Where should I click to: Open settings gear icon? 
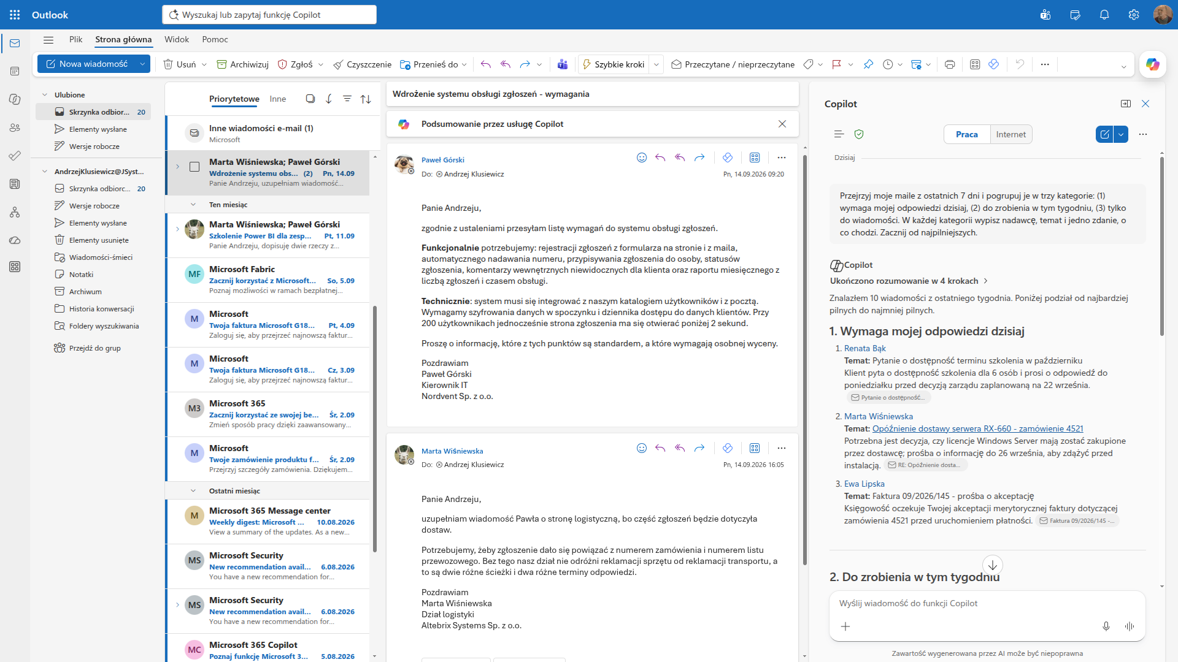pyautogui.click(x=1134, y=15)
